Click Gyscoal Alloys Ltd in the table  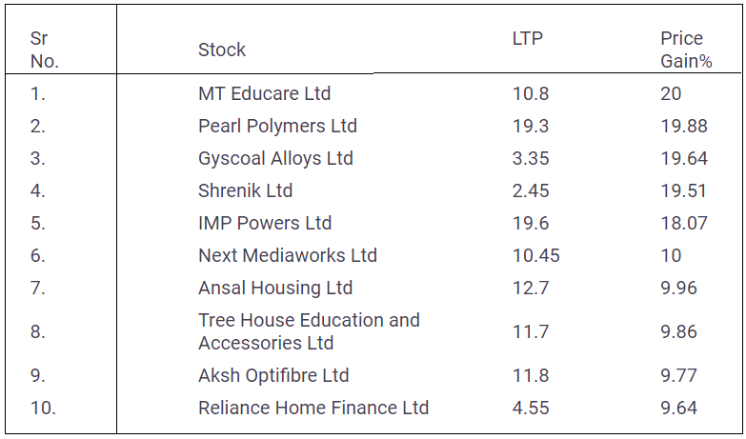pos(275,158)
